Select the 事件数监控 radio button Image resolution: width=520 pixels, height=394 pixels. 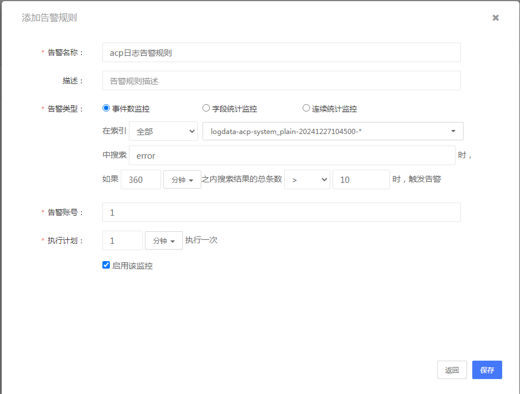pyautogui.click(x=106, y=108)
